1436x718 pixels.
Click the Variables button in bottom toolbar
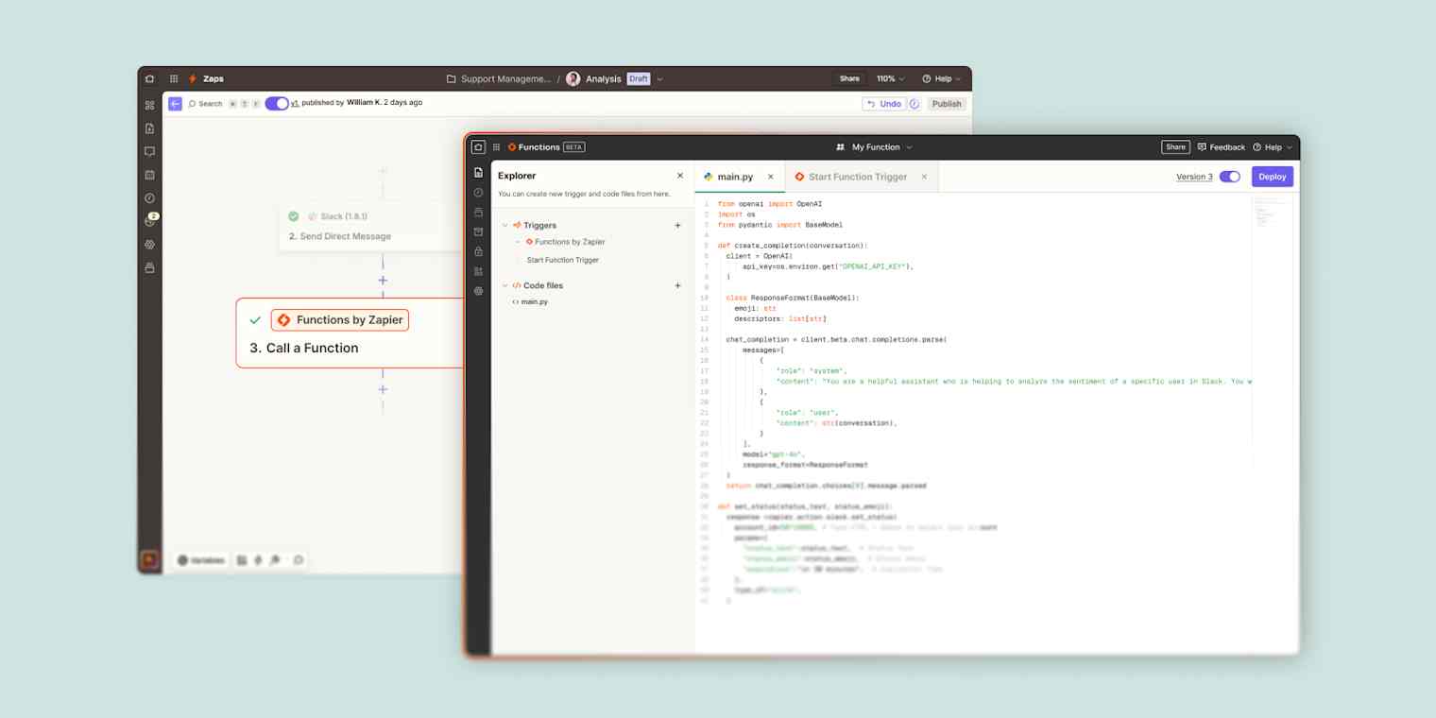click(201, 560)
